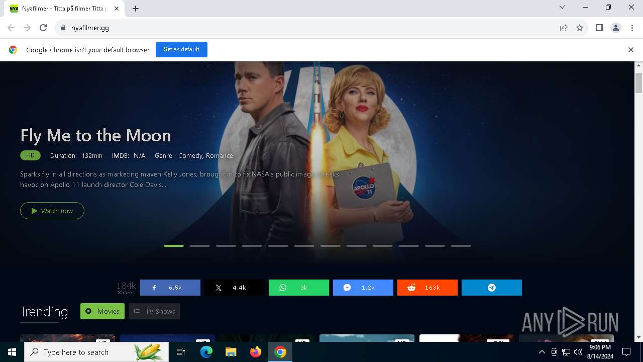Open the Chrome profile avatar icon
Image resolution: width=643 pixels, height=362 pixels.
[616, 28]
